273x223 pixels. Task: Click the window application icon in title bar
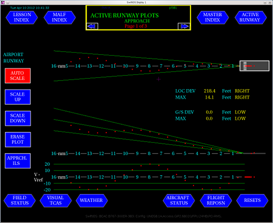3,2
